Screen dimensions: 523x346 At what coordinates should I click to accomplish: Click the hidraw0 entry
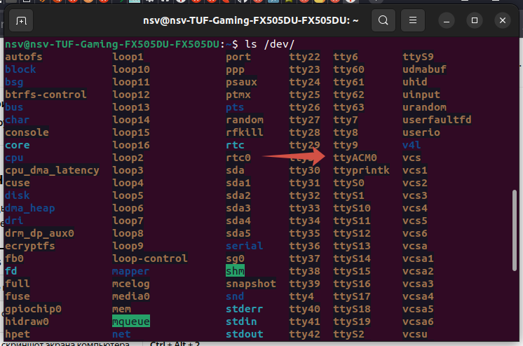point(27,321)
